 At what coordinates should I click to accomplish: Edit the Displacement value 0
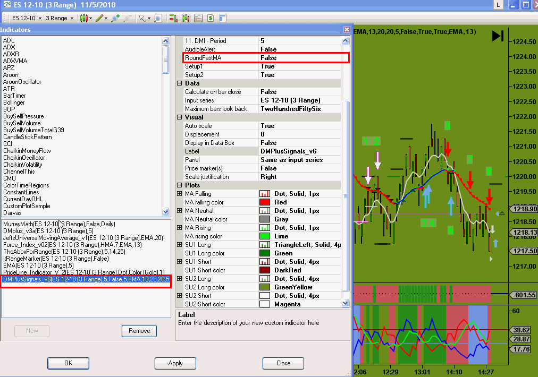point(300,134)
